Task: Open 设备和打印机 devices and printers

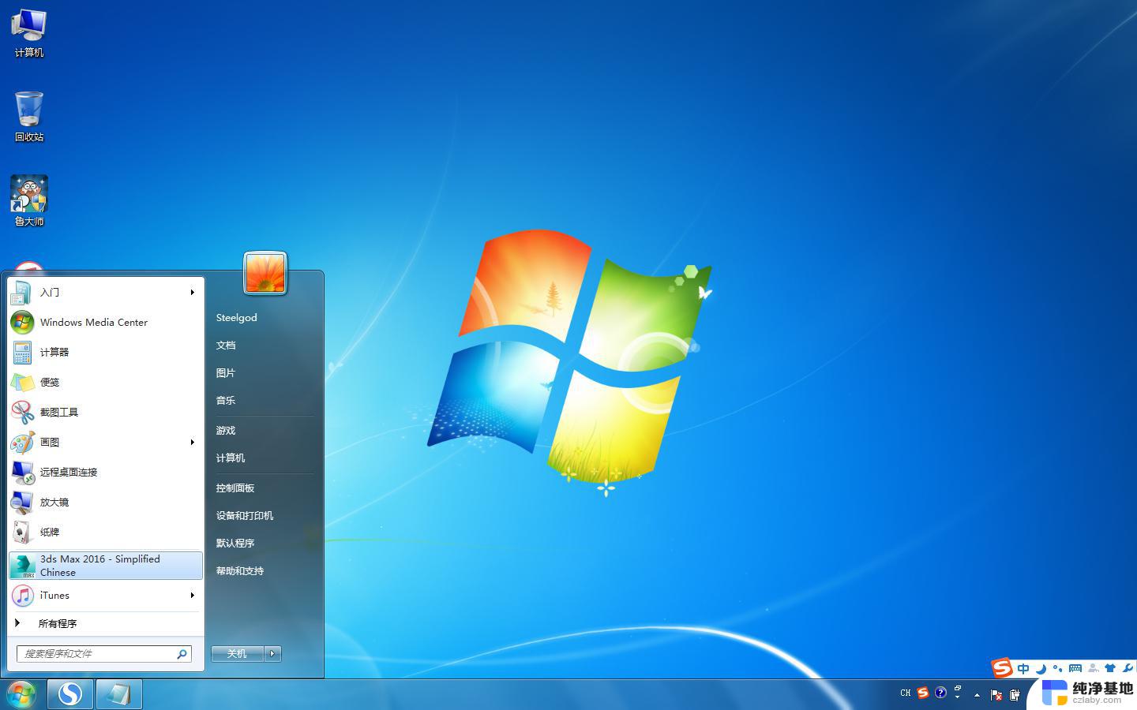Action: tap(265, 515)
